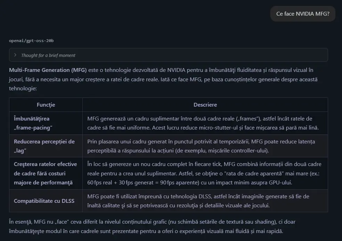The image size is (342, 241).
Task: Select the "Îmbunătăţirea „frame-pacing”" table cell
Action: (46, 123)
